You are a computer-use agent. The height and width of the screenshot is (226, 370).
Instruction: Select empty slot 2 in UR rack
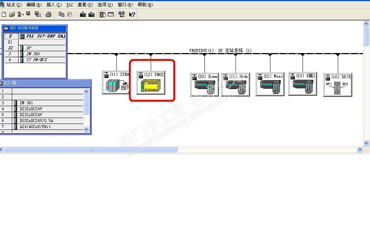[x=41, y=97]
